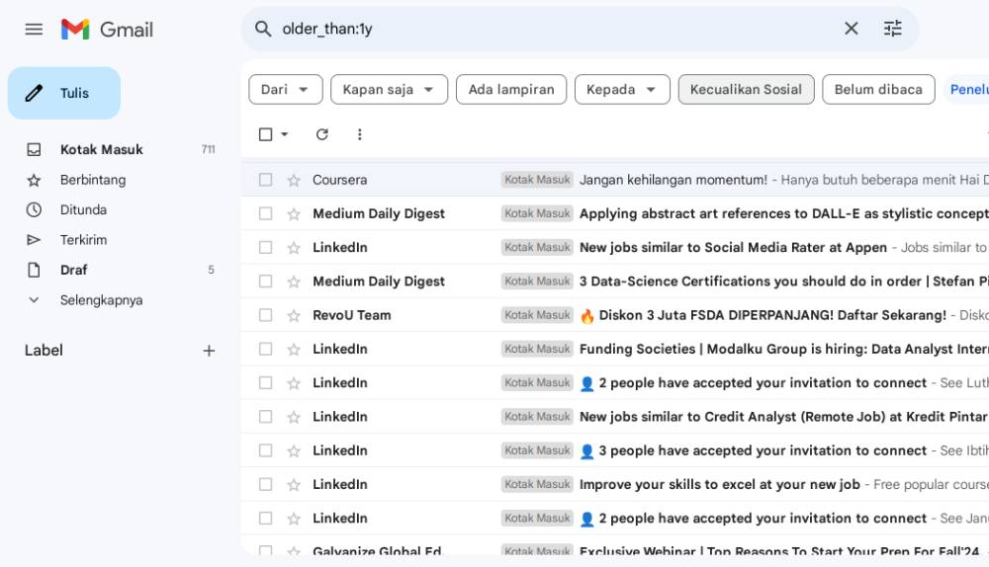
Task: Open select-all dropdown arrow
Action: click(x=285, y=134)
